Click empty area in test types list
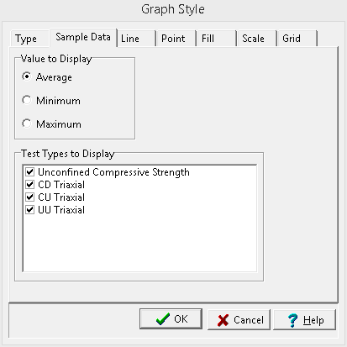 (x=139, y=244)
